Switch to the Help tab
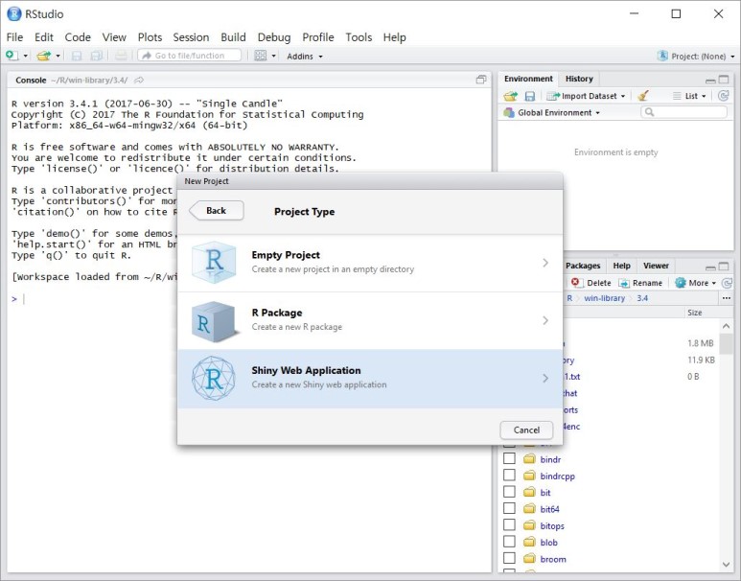 point(621,266)
